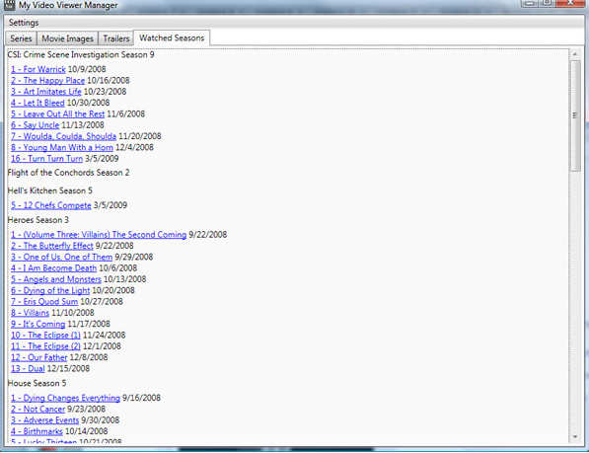589x453 pixels.
Task: Open episode '4 - Let It Bleed'
Action: tap(37, 103)
